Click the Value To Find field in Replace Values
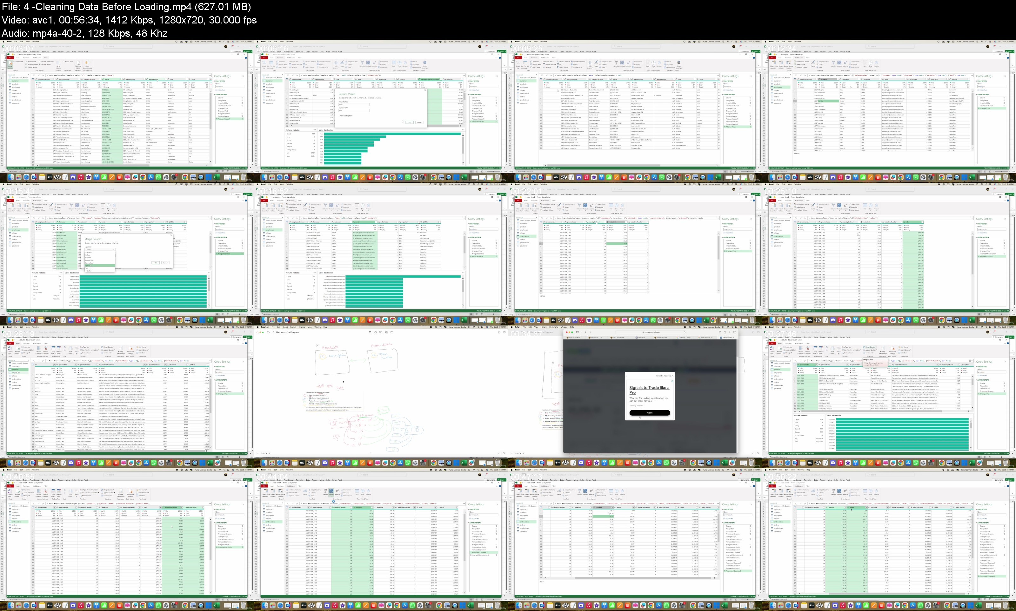The image size is (1016, 611). (354, 105)
